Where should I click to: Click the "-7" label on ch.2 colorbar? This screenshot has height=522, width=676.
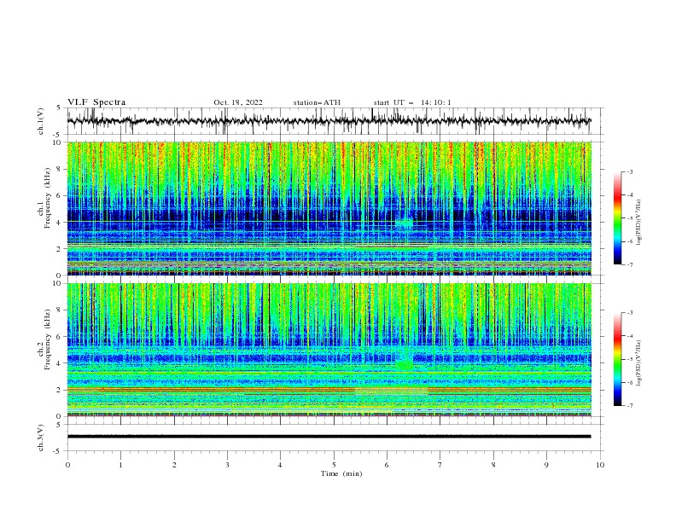tap(629, 405)
